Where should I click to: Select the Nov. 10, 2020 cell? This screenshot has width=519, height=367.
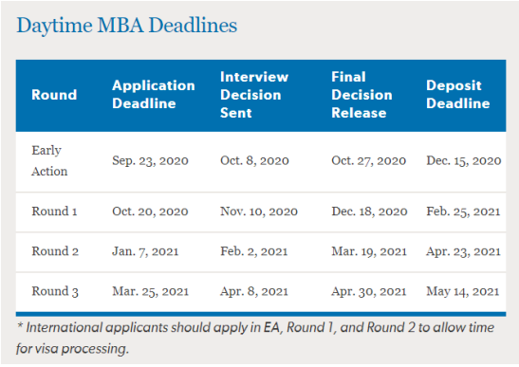click(x=259, y=211)
